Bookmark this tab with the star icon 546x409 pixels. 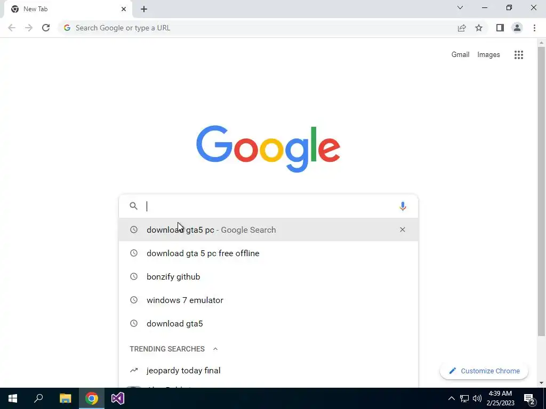point(479,28)
